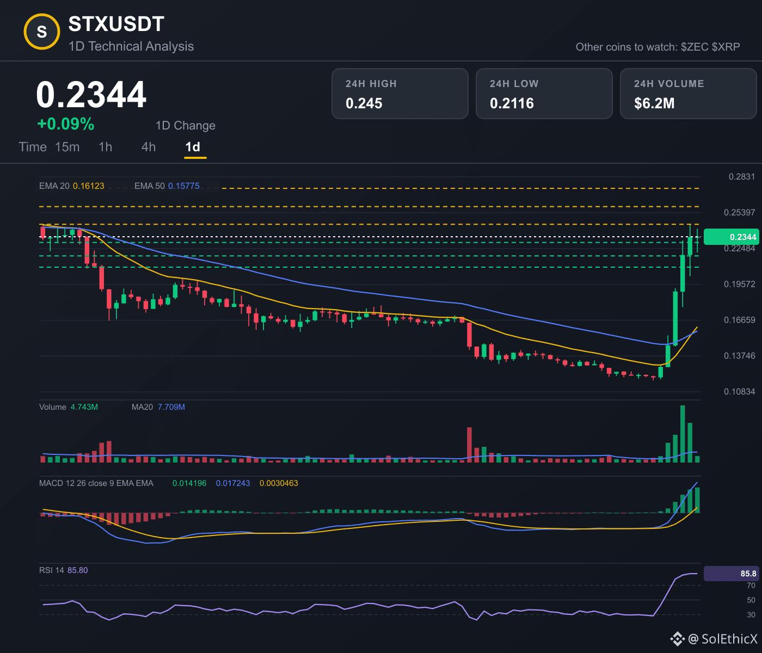This screenshot has height=653, width=762.
Task: Click the MACD histogram value 0.0030463
Action: pyautogui.click(x=279, y=483)
